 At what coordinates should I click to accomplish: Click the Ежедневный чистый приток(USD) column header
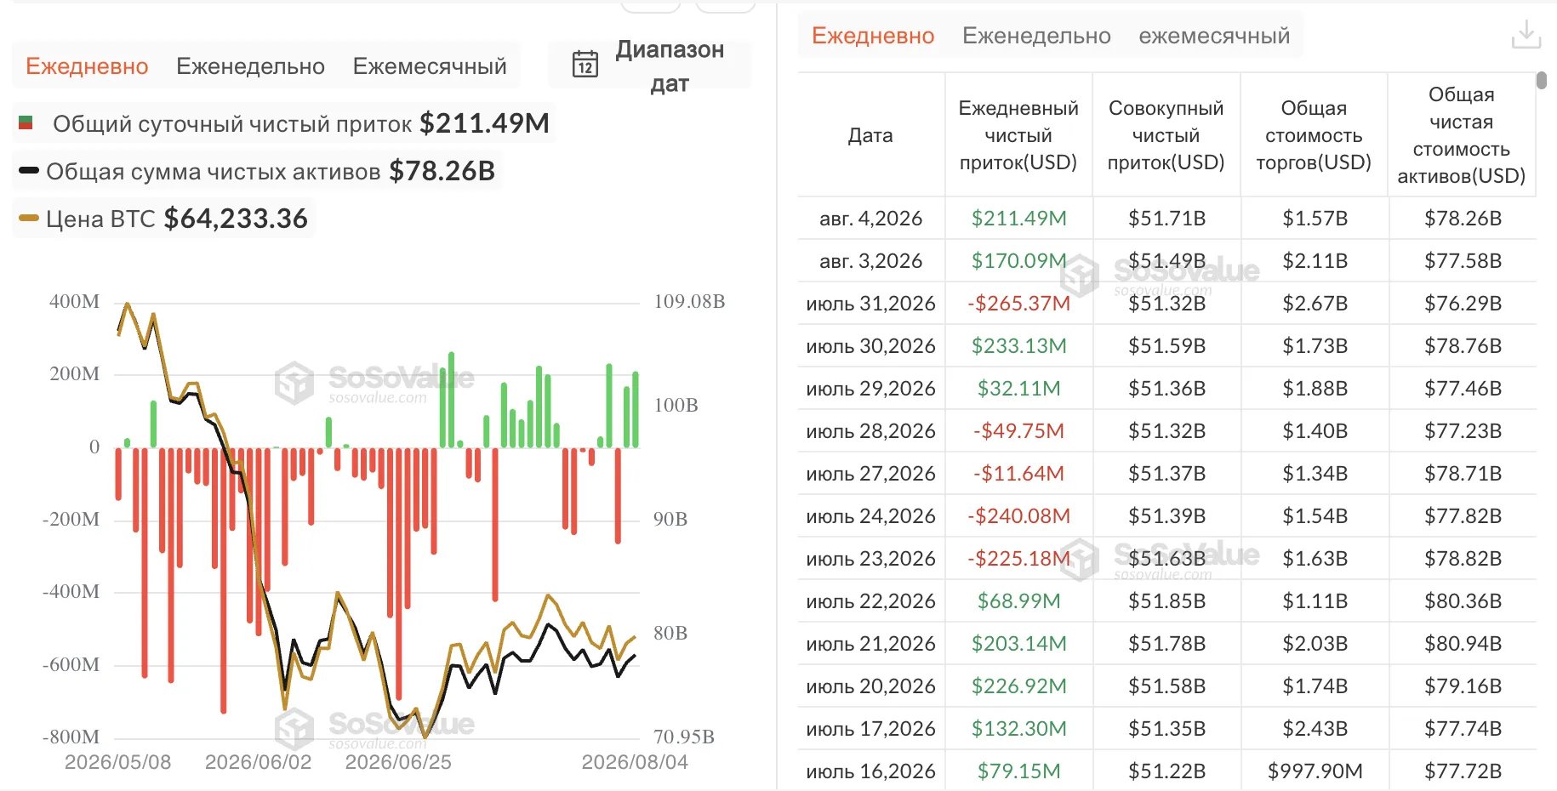pyautogui.click(x=1018, y=135)
